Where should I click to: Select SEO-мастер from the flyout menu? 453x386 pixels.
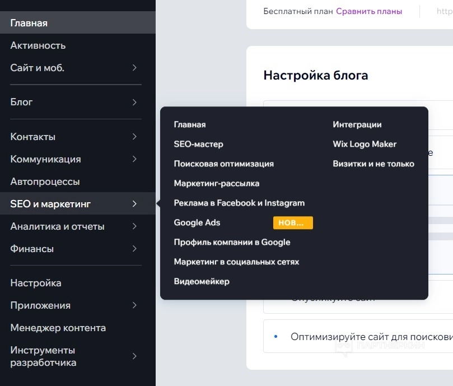(x=198, y=144)
